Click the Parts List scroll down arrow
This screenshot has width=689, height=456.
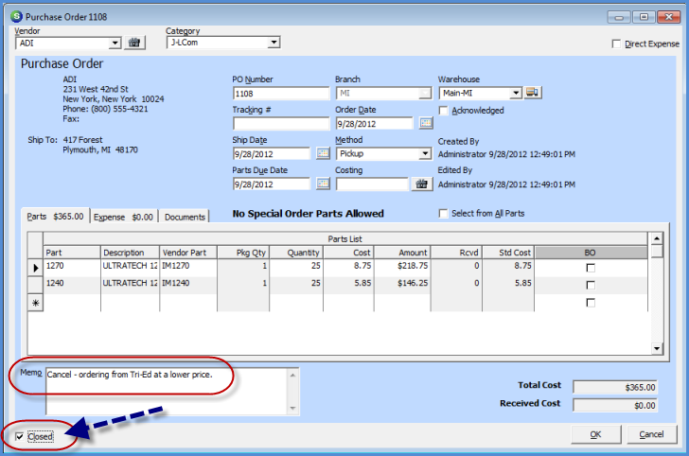coord(657,349)
